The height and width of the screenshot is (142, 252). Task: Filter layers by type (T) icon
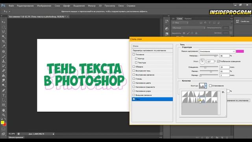click(210, 23)
